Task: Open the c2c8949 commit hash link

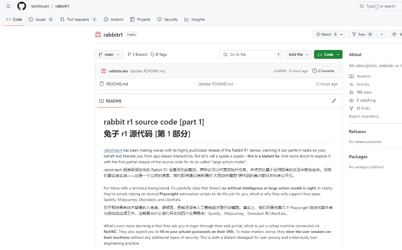Action: tap(280, 71)
